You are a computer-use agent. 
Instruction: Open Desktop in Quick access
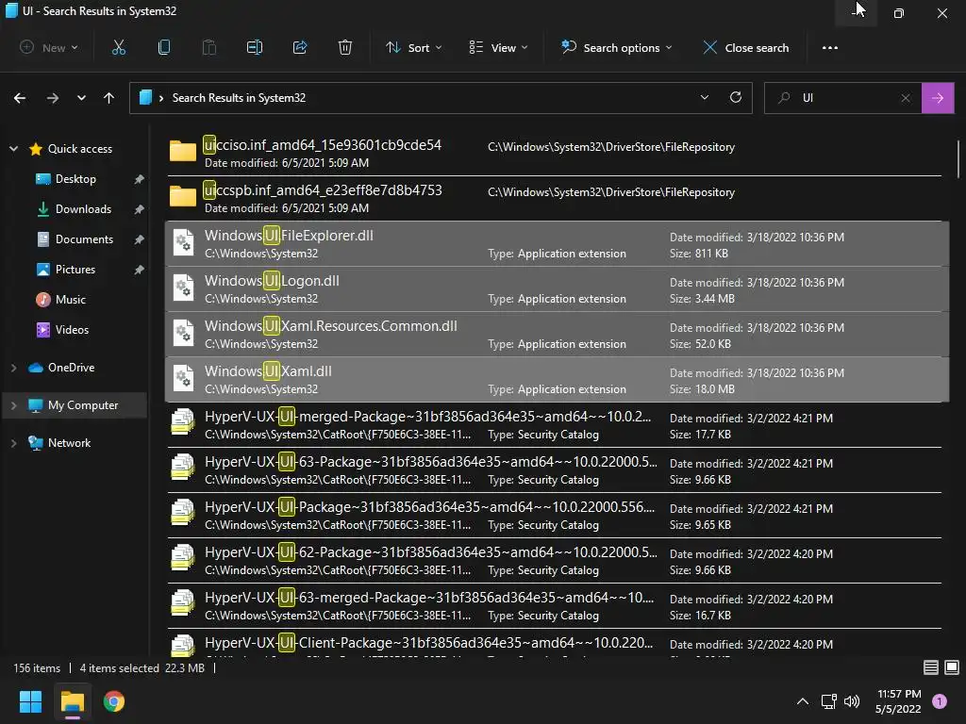[75, 178]
